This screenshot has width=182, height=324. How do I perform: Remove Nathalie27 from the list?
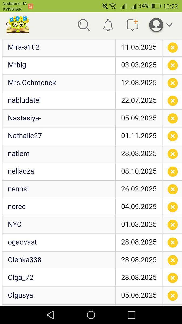[173, 136]
